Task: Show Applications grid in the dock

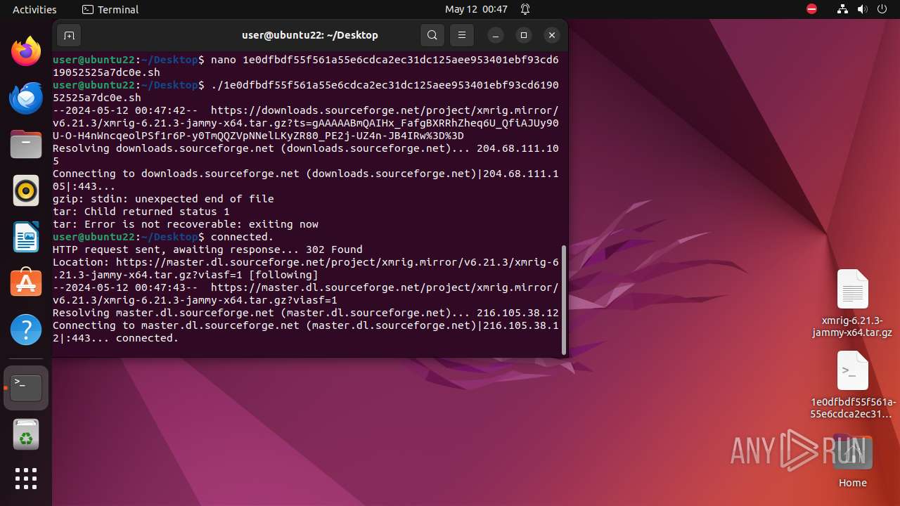Action: click(26, 479)
